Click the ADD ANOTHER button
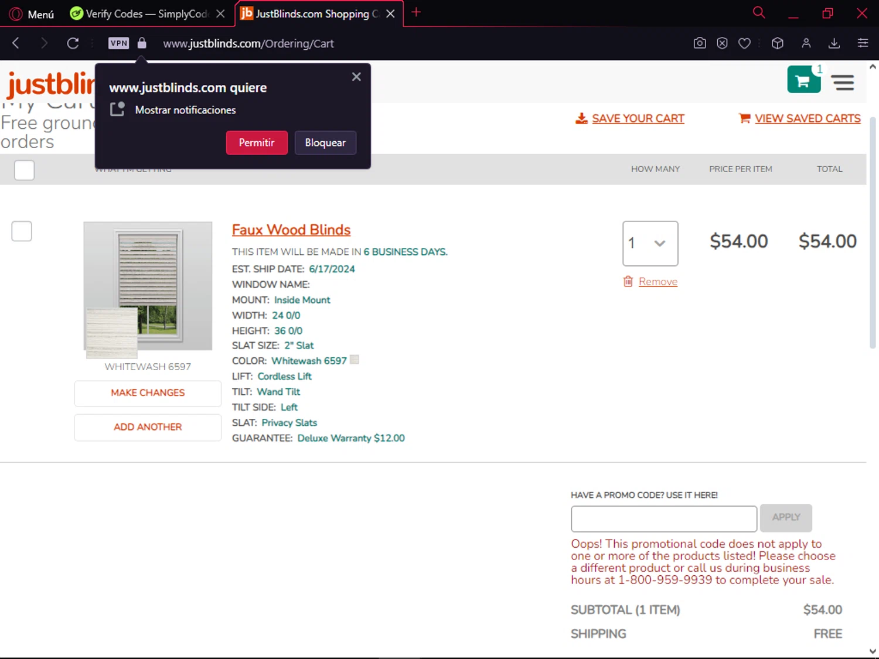 [x=148, y=427]
